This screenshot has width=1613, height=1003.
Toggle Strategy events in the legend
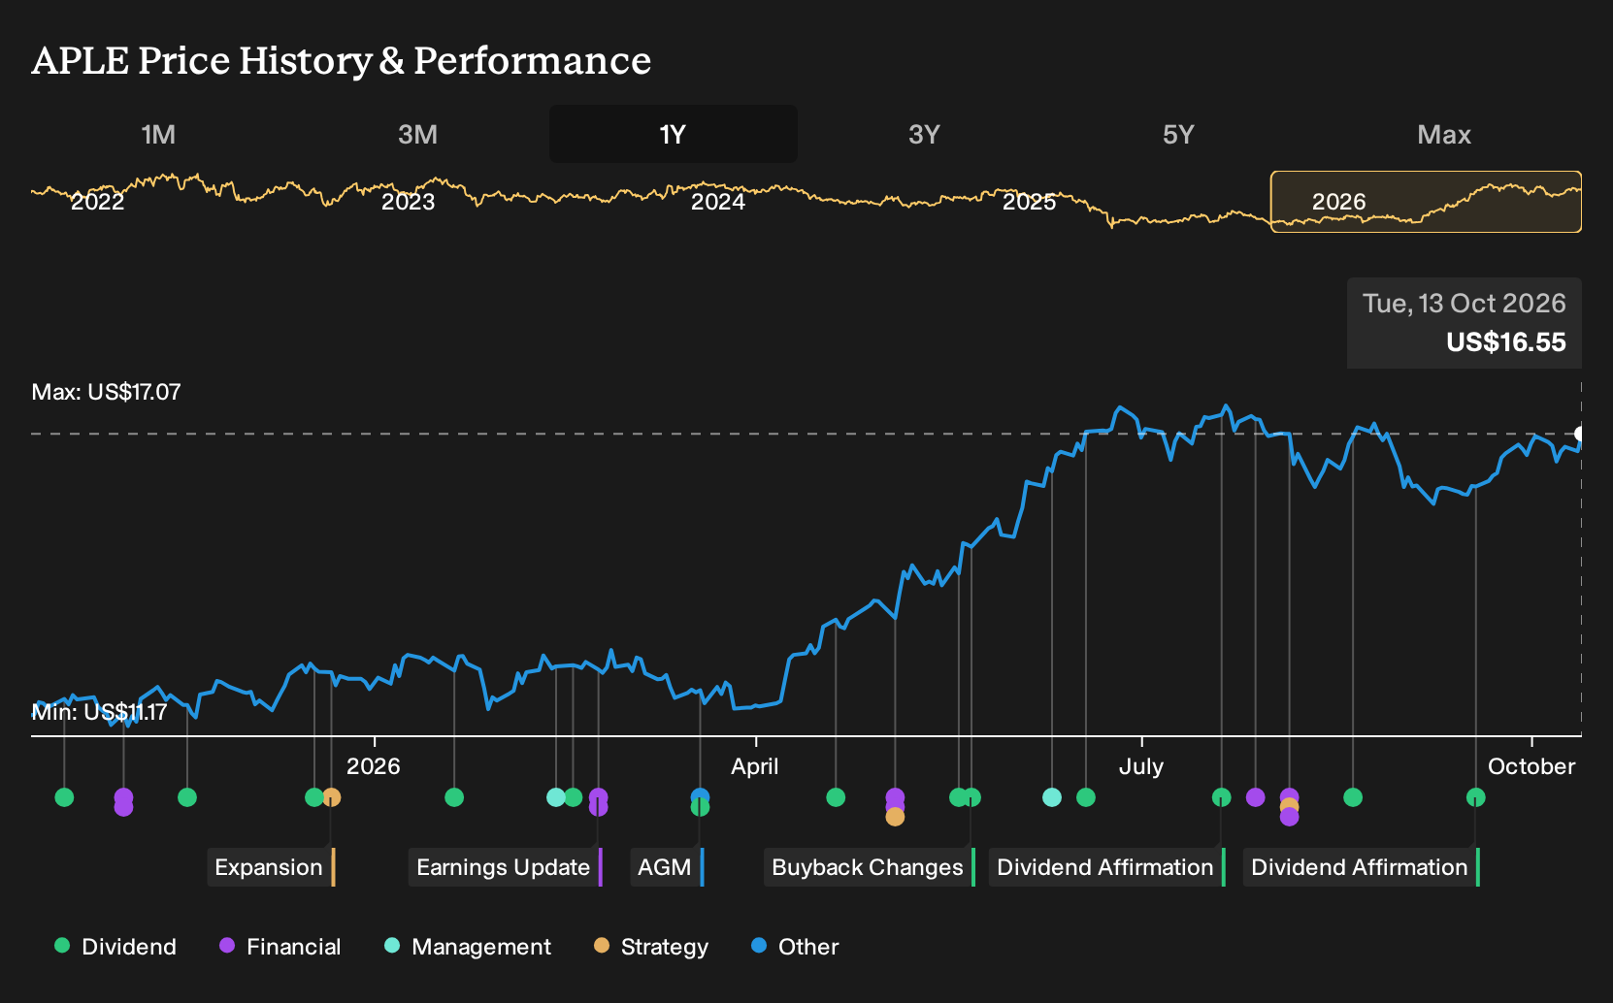(651, 947)
